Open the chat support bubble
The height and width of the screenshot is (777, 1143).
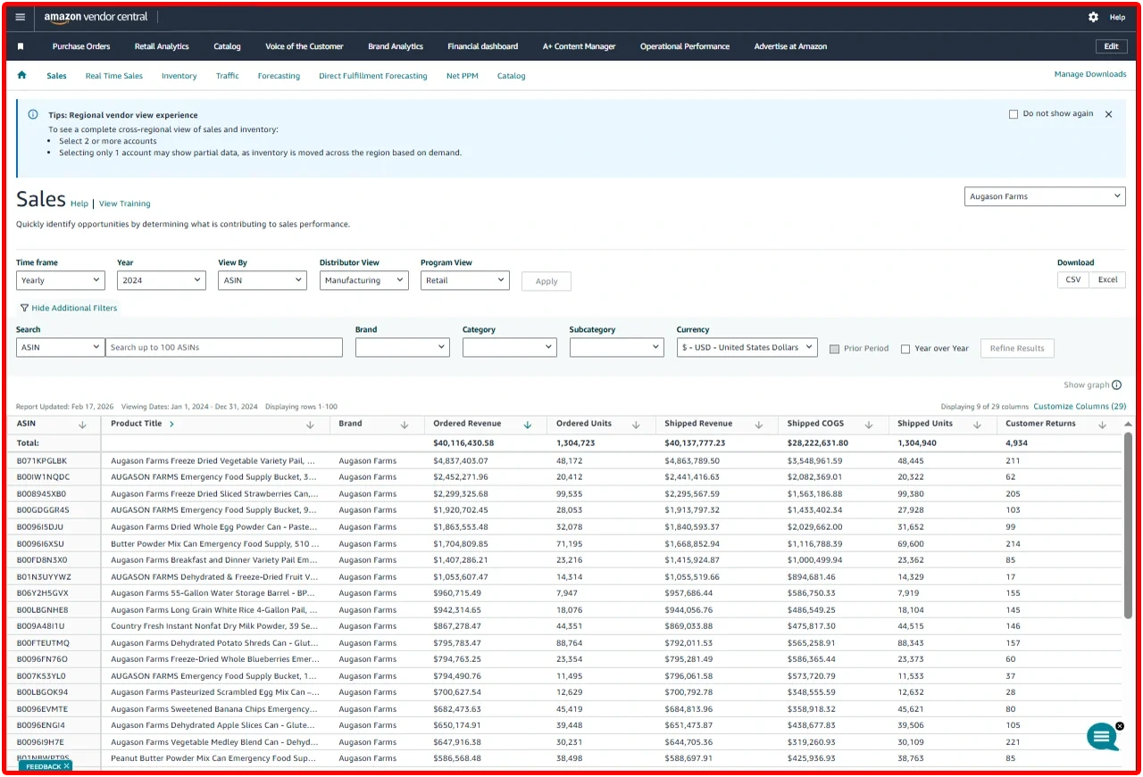tap(1103, 737)
